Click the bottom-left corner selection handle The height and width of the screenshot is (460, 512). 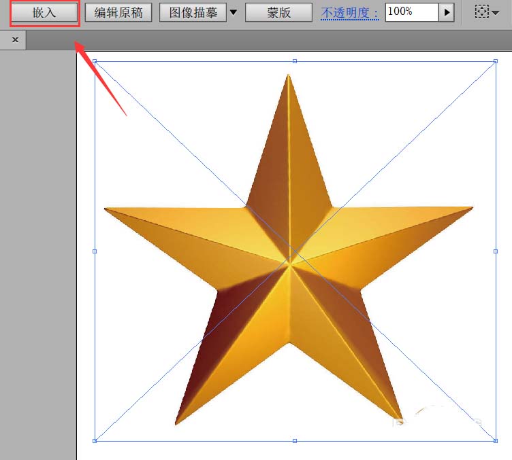(95, 441)
